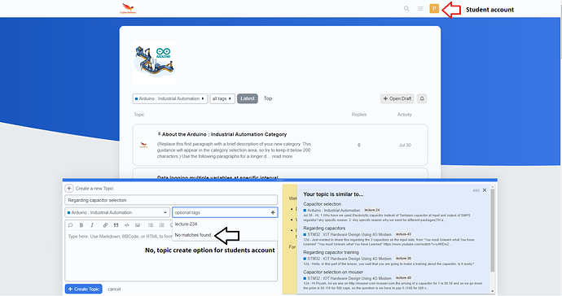
Task: Open the similar topic Regarding capacitor training
Action: 331,252
